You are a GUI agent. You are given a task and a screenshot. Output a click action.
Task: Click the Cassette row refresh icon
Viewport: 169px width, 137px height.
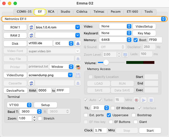[31, 83]
